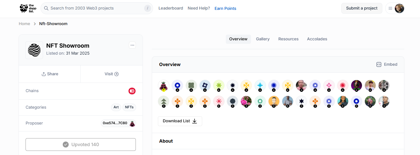420x155 pixels.
Task: Click the Submit a project button
Action: coord(362,8)
